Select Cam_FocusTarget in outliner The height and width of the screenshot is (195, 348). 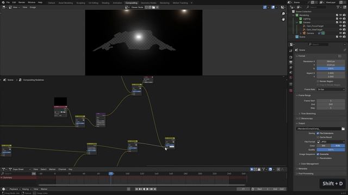click(315, 26)
